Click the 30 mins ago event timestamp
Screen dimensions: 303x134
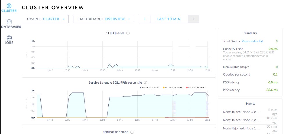point(272,128)
